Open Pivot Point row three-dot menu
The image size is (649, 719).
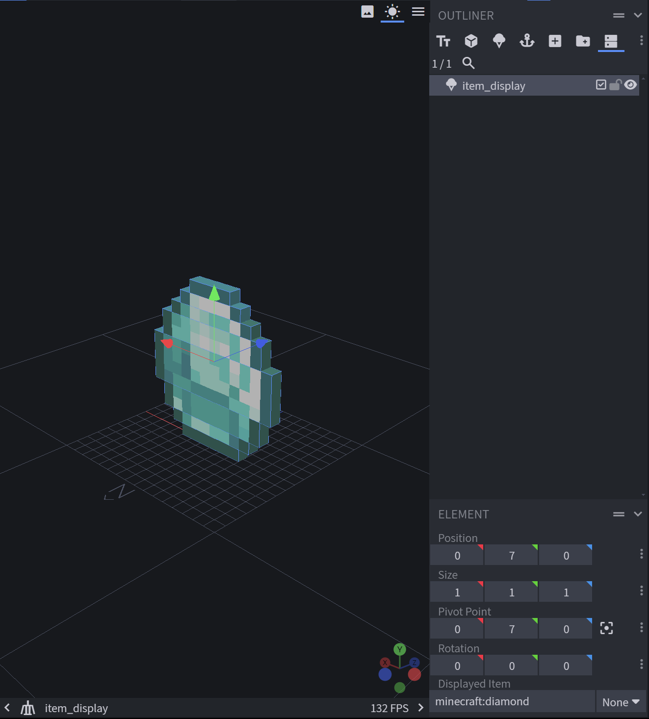(x=641, y=627)
